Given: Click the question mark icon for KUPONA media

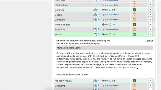Looking at the screenshot, I should 134,81.
